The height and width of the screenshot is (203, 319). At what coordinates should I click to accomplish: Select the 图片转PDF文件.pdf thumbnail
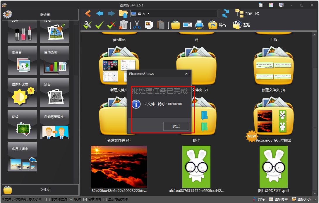273,167
